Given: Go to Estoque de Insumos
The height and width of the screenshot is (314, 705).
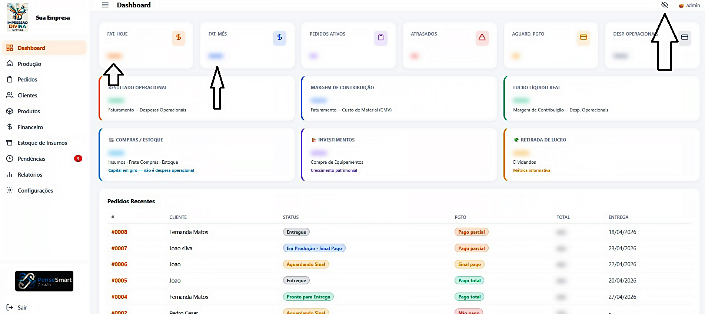Looking at the screenshot, I should click(44, 143).
